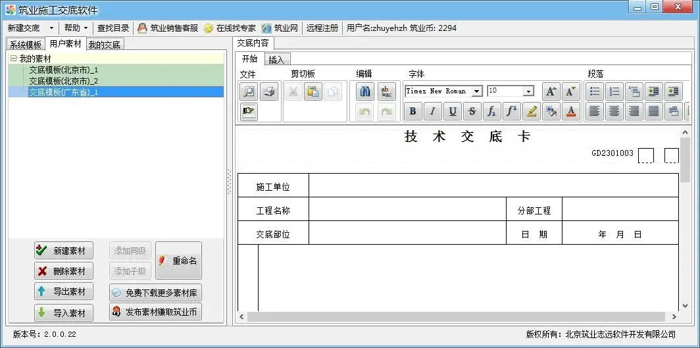Toggle italic formatting

tap(433, 112)
